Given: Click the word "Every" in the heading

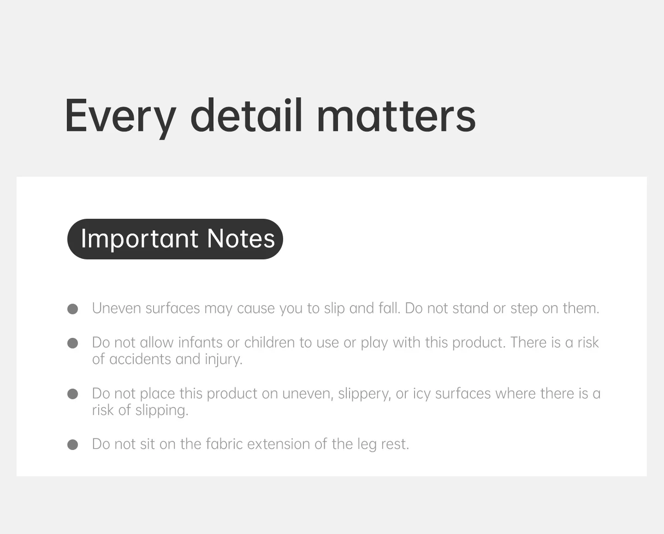Looking at the screenshot, I should coord(120,117).
